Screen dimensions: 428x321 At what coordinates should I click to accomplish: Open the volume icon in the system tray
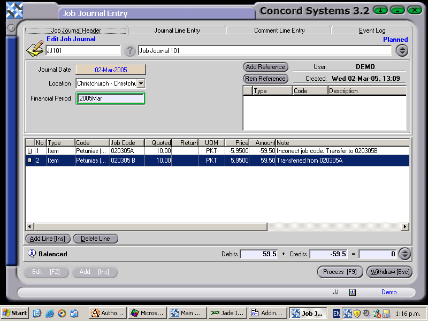pos(366,313)
